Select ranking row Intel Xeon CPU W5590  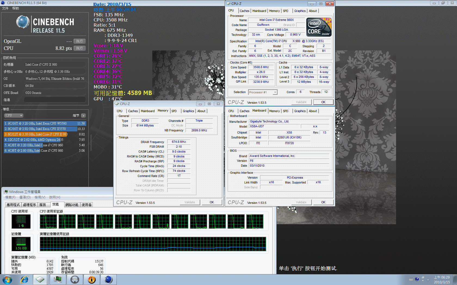[x=45, y=123]
